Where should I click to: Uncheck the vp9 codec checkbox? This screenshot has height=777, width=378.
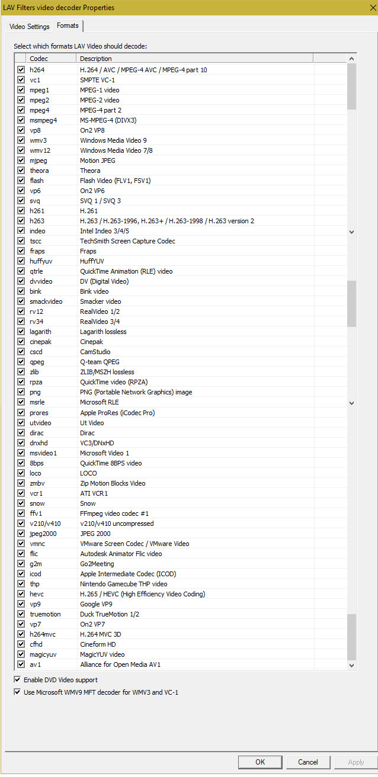point(21,604)
